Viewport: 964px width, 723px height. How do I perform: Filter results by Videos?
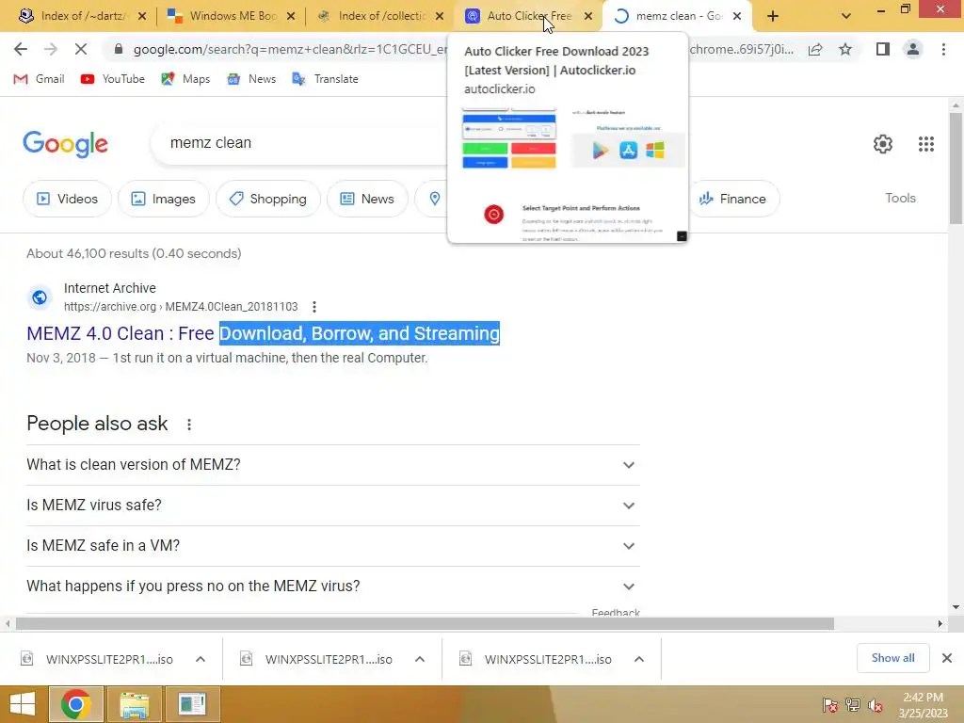click(x=67, y=199)
